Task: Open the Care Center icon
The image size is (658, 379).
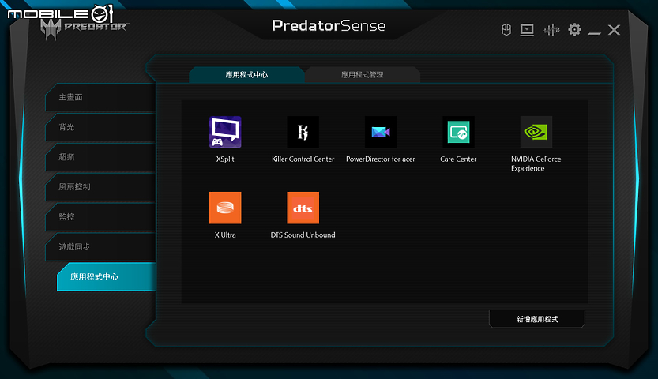Action: [458, 132]
